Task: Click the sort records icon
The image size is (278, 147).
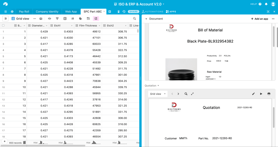Action: 73,19
